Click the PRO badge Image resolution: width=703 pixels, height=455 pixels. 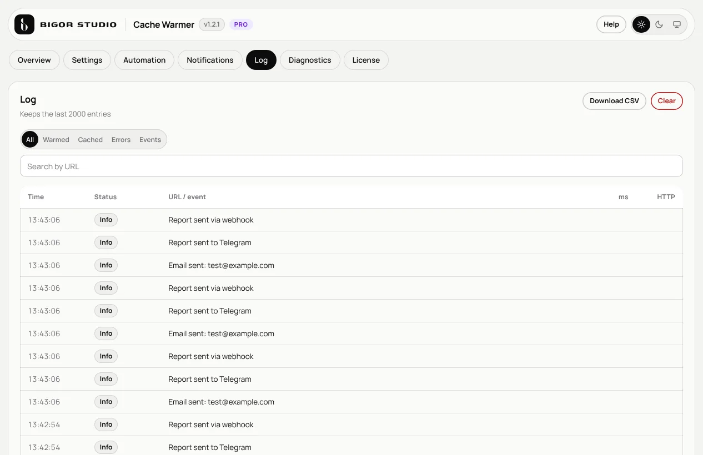pos(241,24)
